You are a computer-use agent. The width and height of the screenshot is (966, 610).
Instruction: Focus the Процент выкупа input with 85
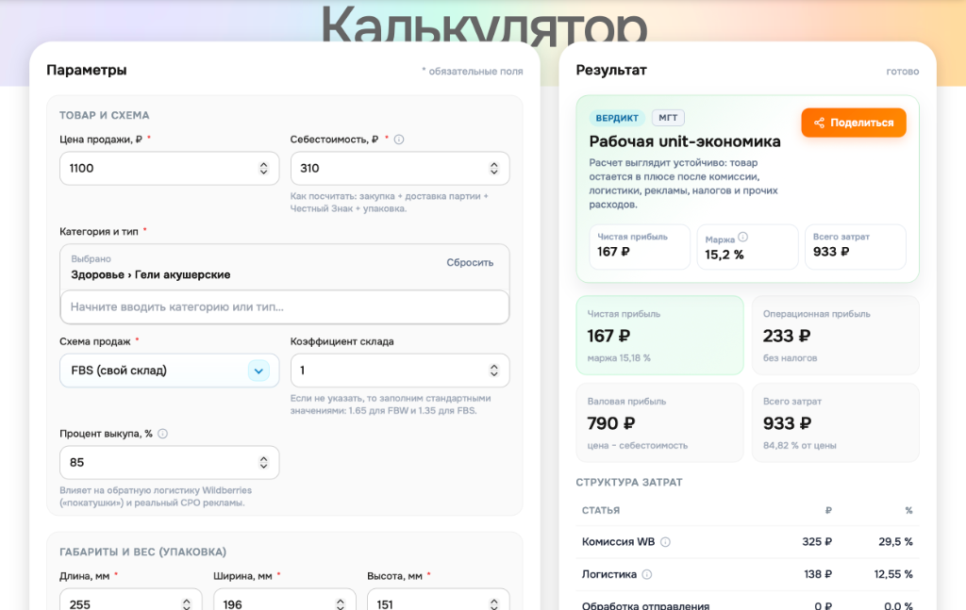coord(170,462)
